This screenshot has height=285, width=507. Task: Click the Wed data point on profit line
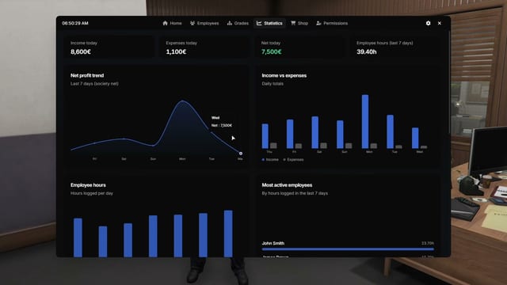(x=241, y=153)
